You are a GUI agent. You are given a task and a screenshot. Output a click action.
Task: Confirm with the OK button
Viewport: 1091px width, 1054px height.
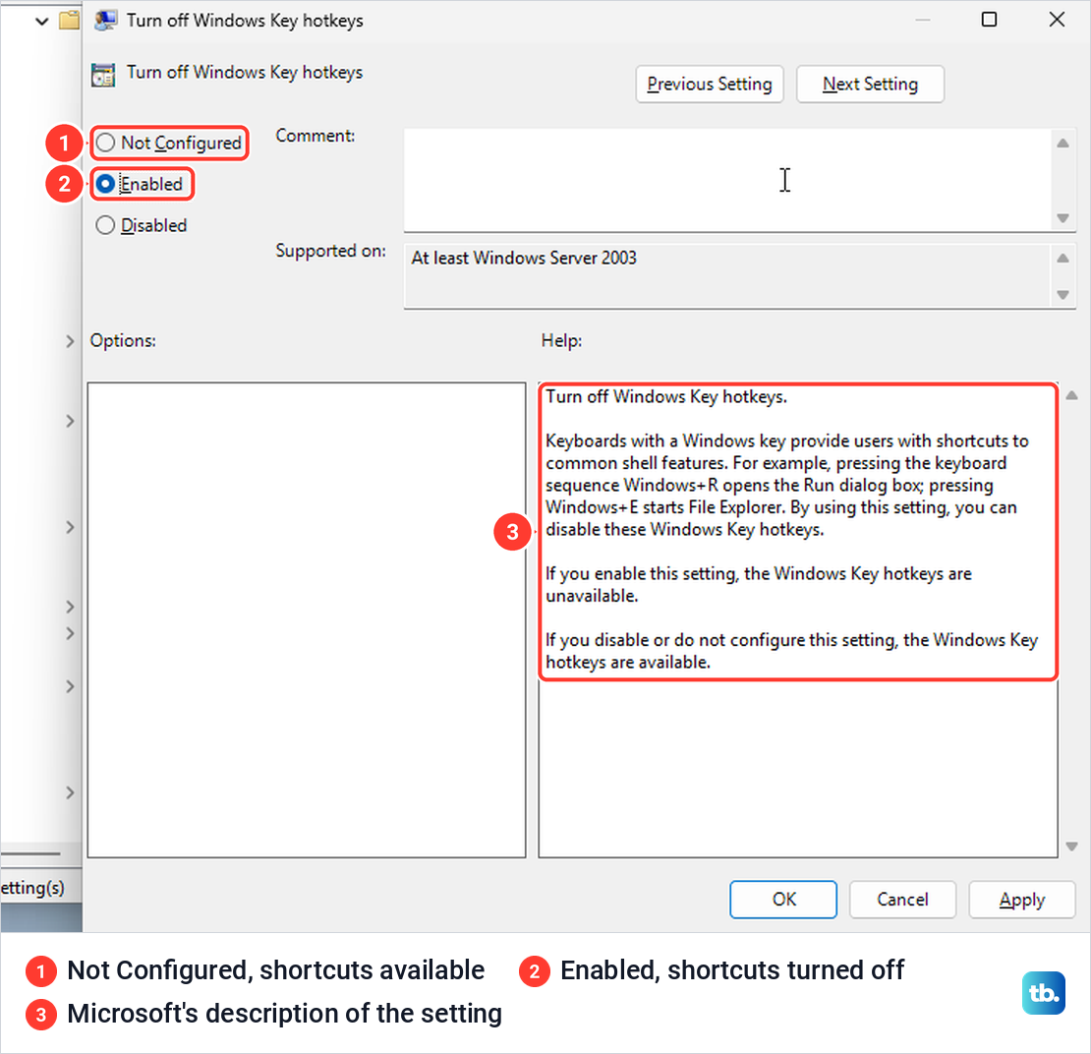782,900
